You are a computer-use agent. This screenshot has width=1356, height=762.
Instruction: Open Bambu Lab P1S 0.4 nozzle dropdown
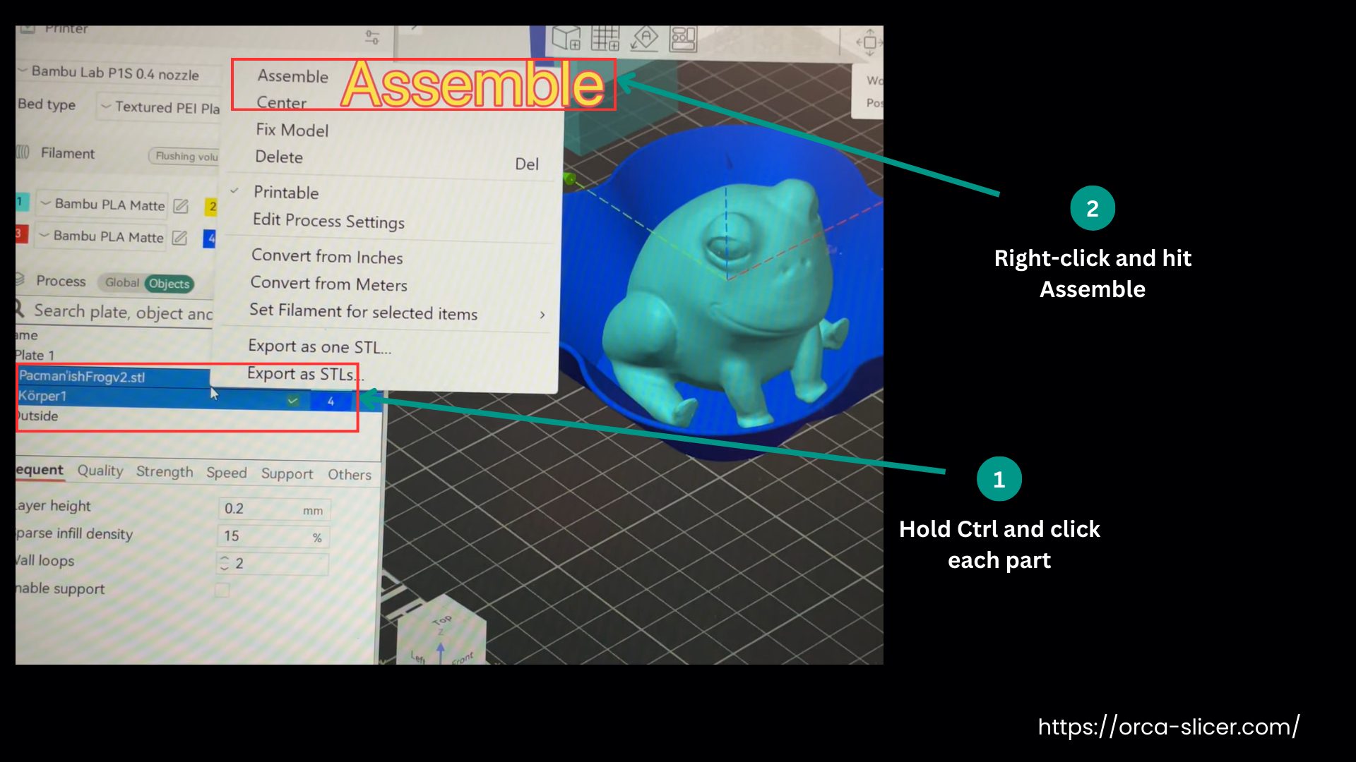118,73
